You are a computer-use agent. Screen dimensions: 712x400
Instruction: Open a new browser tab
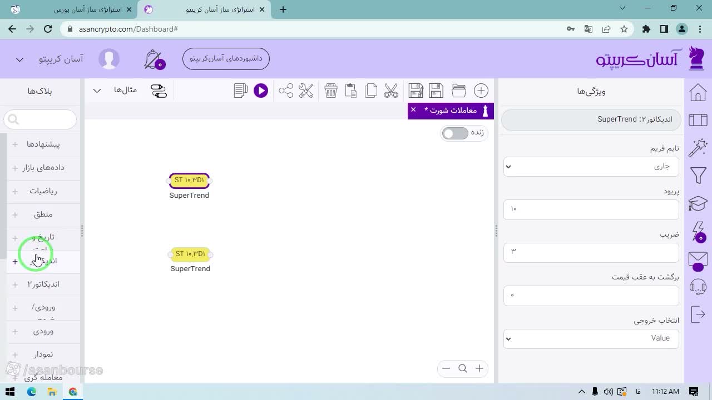283,9
